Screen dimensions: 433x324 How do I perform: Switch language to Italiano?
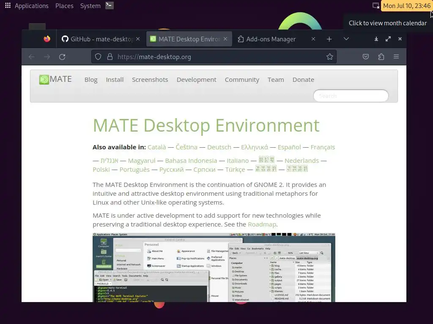(238, 161)
